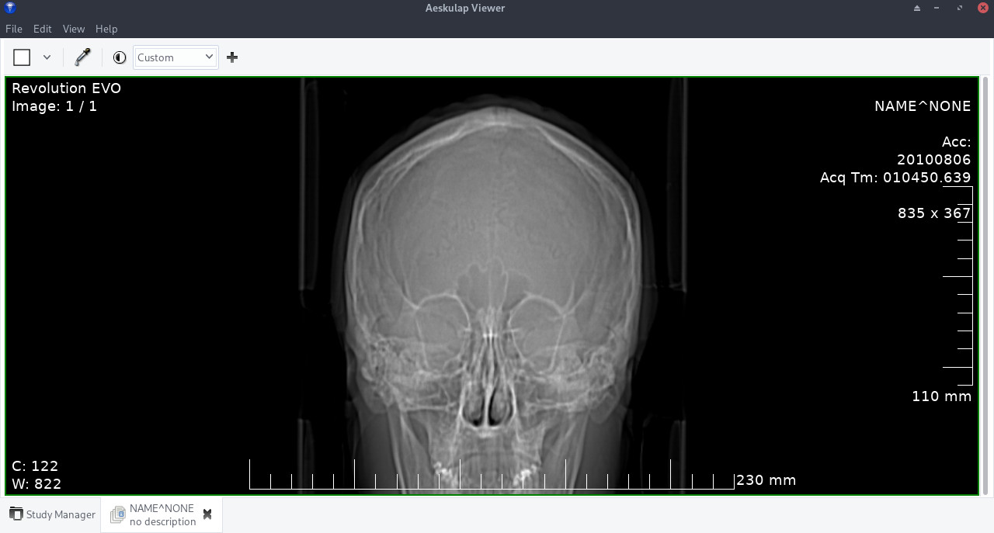Click the keep-above eject icon in title bar
The width and height of the screenshot is (994, 533).
(x=917, y=9)
